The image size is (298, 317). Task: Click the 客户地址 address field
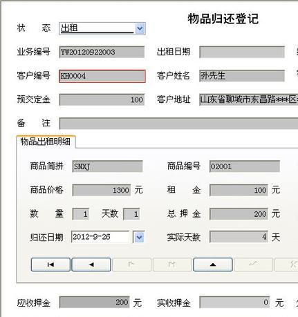[249, 99]
